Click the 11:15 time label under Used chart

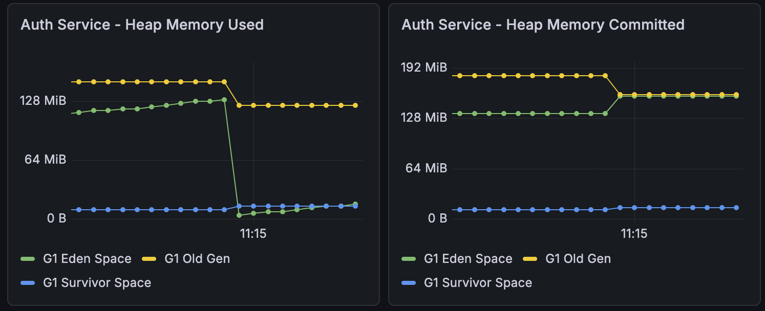click(x=253, y=234)
